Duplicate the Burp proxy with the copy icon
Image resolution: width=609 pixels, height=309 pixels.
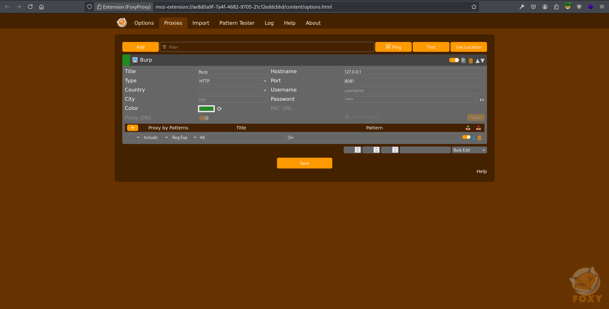(x=463, y=60)
